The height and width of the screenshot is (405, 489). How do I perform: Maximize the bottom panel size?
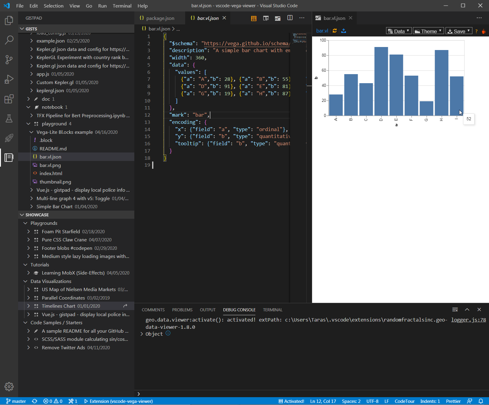coord(467,309)
